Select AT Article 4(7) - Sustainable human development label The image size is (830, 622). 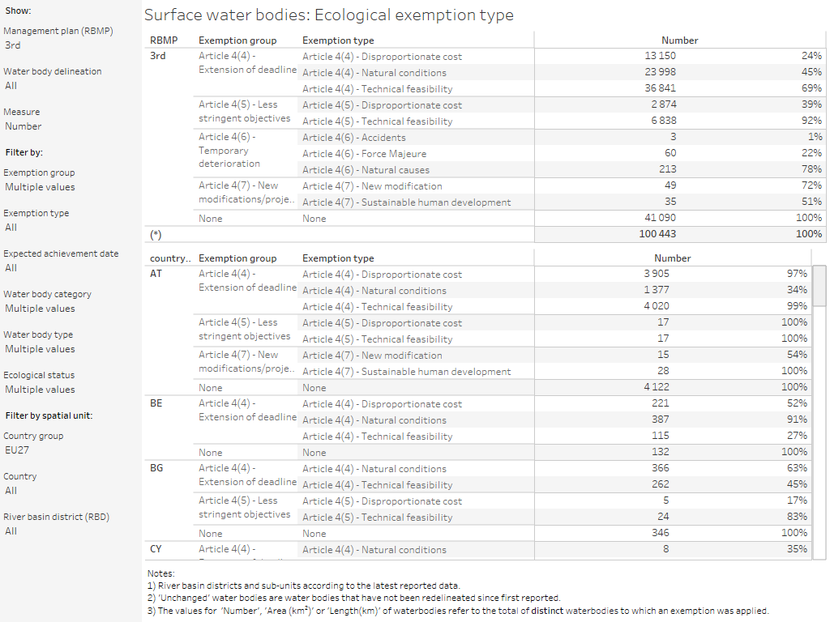tap(407, 372)
